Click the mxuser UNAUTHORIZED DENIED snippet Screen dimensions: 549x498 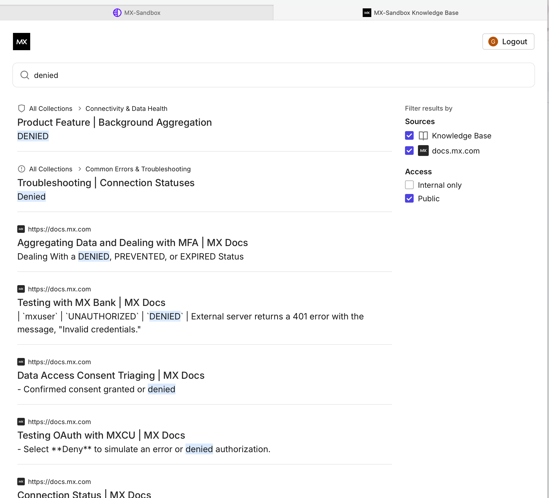point(191,323)
